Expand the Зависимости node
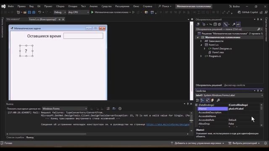The height and width of the screenshot is (151, 269). 201,41
